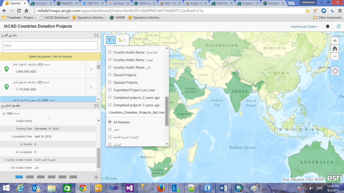Maximize the project details panel
The image size is (344, 193).
point(96,106)
